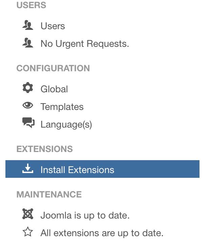The image size is (210, 245).
Task: Click the MAINTENANCE section heading
Action: pyautogui.click(x=49, y=194)
